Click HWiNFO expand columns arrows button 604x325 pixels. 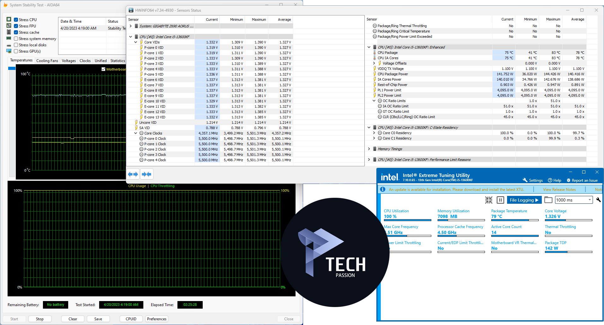[133, 174]
